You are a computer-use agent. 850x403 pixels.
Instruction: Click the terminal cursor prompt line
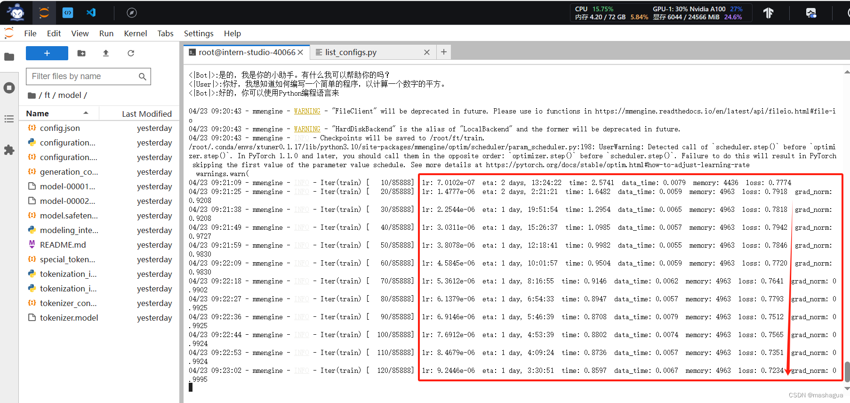[x=191, y=387]
